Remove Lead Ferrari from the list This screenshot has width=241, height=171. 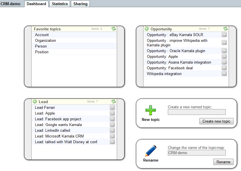(x=112, y=107)
